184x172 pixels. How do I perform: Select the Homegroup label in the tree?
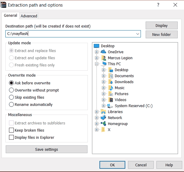[x=118, y=124]
